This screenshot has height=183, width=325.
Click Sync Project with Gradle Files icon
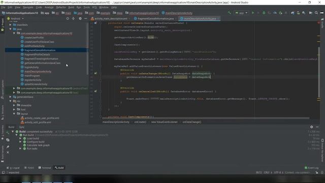point(292,13)
